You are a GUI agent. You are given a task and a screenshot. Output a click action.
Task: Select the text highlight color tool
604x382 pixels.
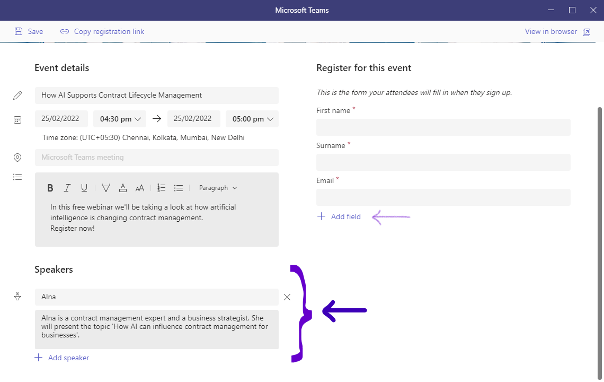coord(106,187)
